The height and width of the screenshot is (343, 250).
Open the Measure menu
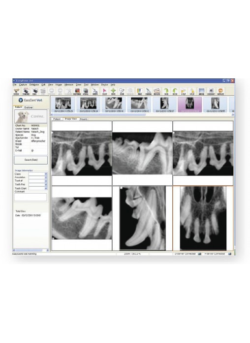coord(69,85)
